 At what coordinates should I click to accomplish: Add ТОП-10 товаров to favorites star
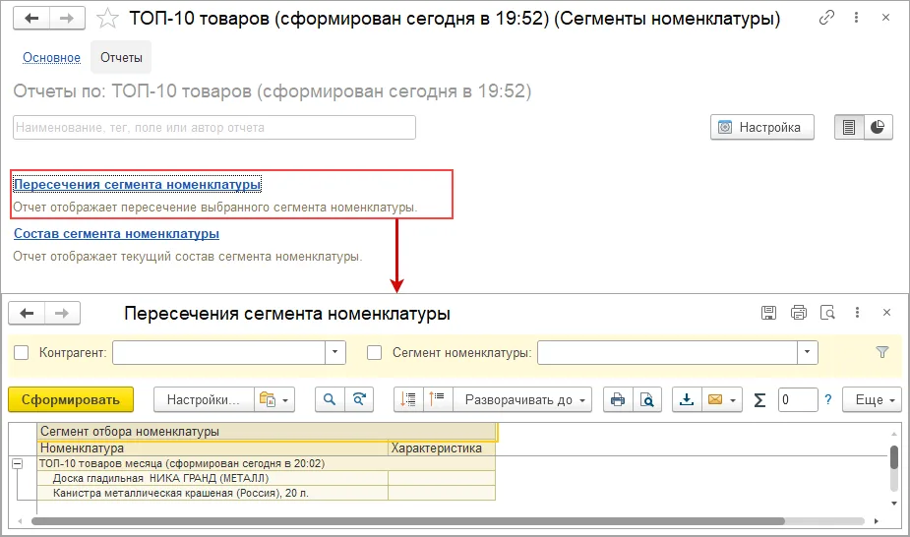click(107, 19)
